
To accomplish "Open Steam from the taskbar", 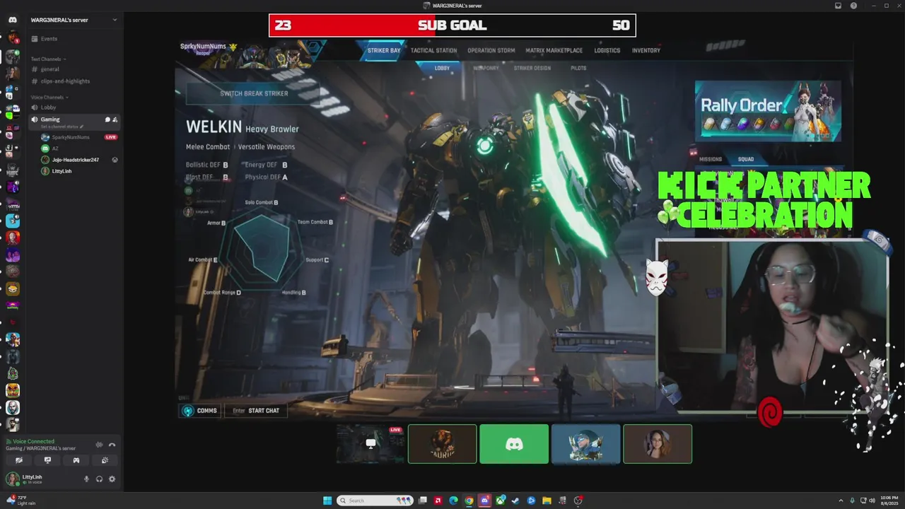I will coord(515,501).
